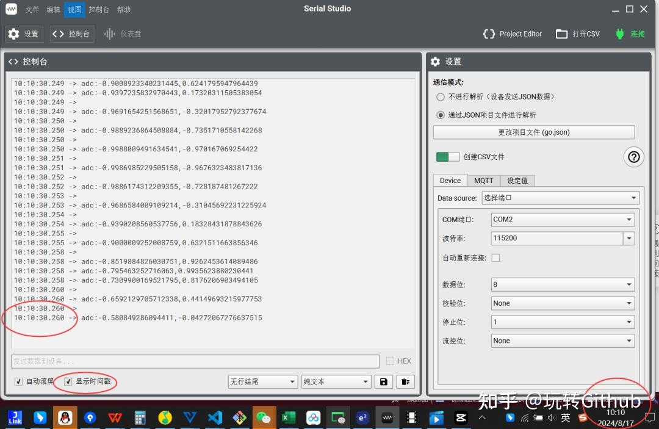
Task: Switch to the MQTT tab
Action: (x=483, y=180)
